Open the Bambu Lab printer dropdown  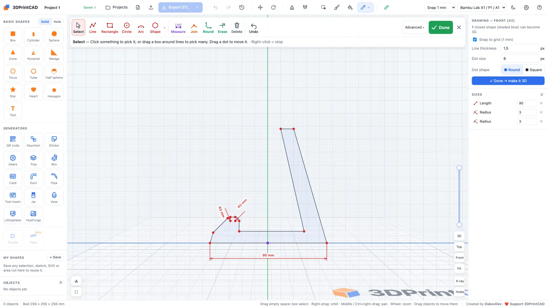click(x=482, y=8)
